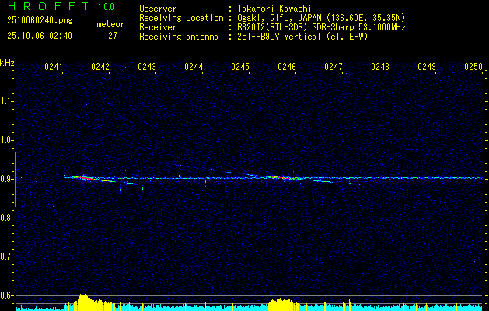This screenshot has width=489, height=311.
Task: Select the 2510060240.png filename text
Action: click(x=40, y=21)
